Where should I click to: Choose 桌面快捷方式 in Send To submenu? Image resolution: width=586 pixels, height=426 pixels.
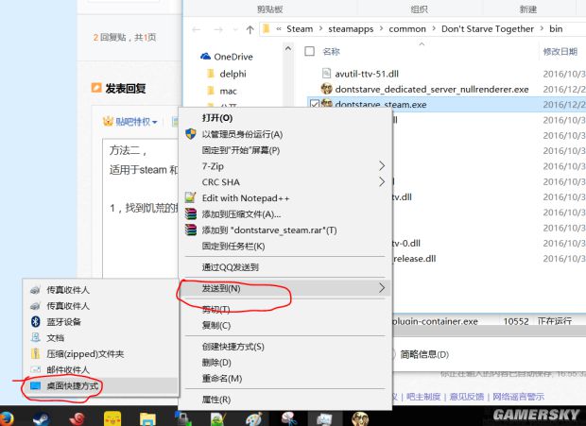(100, 385)
